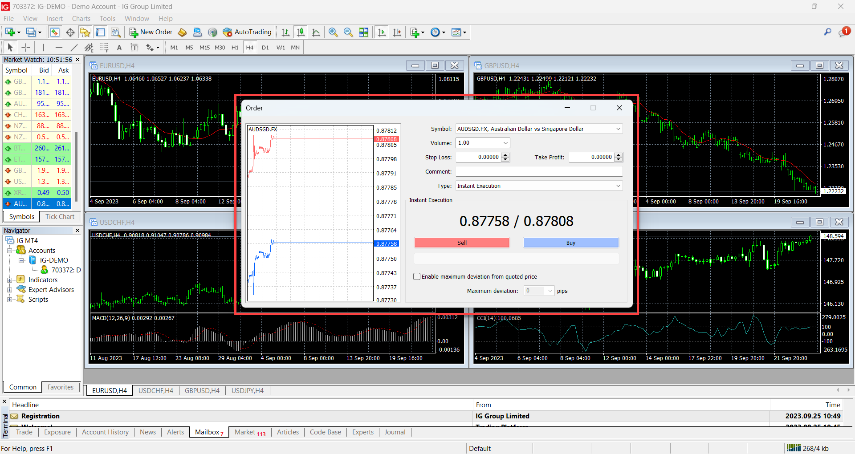Click the Zoom In magnifier icon
The height and width of the screenshot is (454, 855).
pyautogui.click(x=333, y=32)
